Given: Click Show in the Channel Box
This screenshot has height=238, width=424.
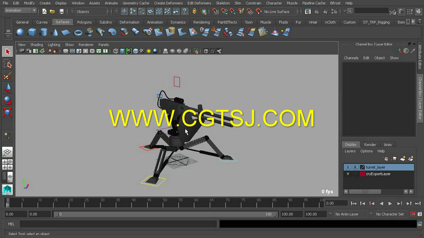Looking at the screenshot, I should click(x=394, y=58).
